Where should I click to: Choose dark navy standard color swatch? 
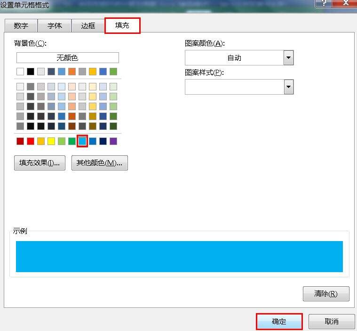point(103,141)
